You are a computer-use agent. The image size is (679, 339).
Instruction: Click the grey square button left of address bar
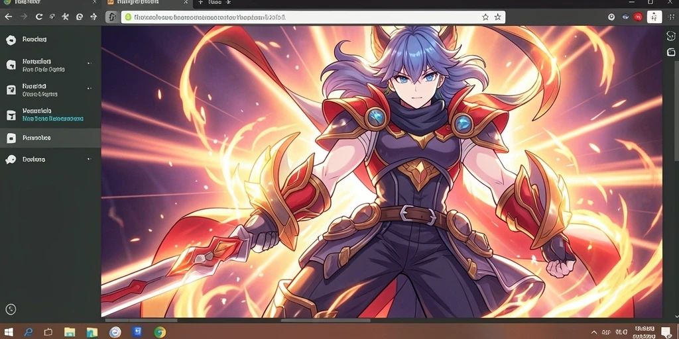click(111, 17)
